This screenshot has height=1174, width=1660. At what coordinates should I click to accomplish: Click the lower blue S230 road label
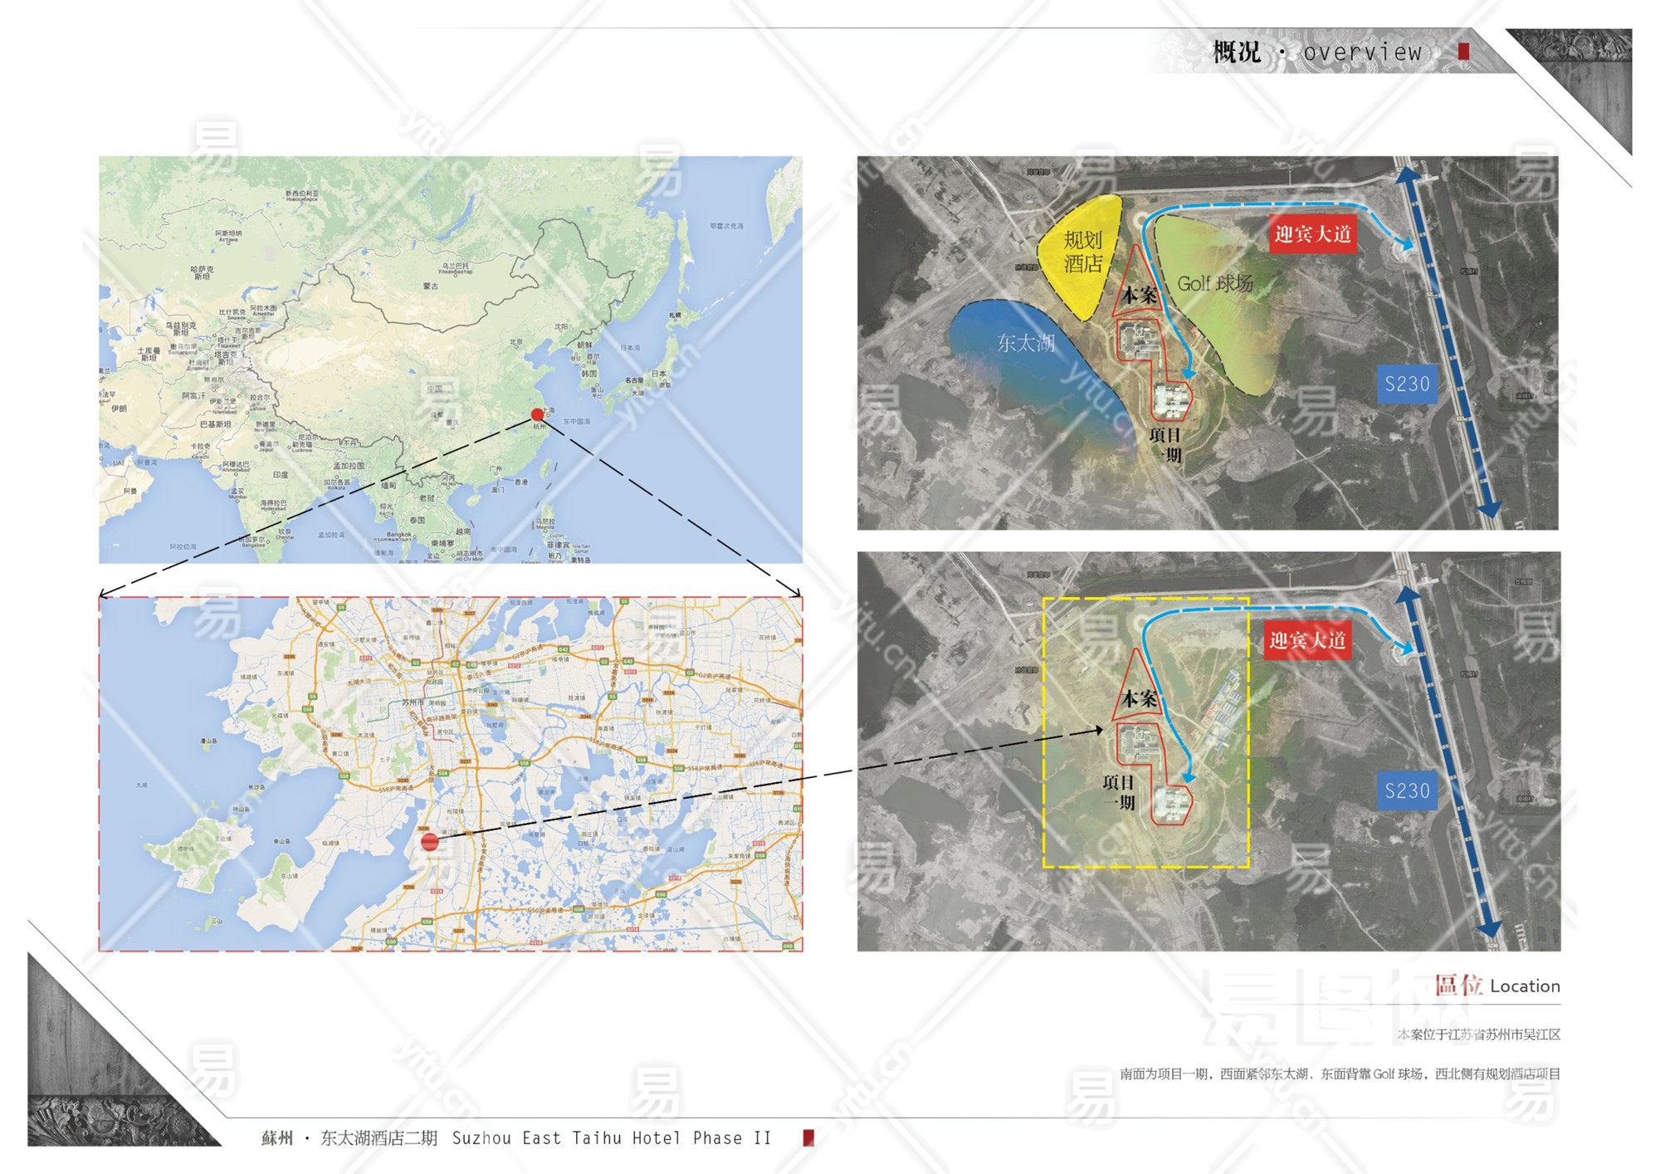click(1407, 790)
